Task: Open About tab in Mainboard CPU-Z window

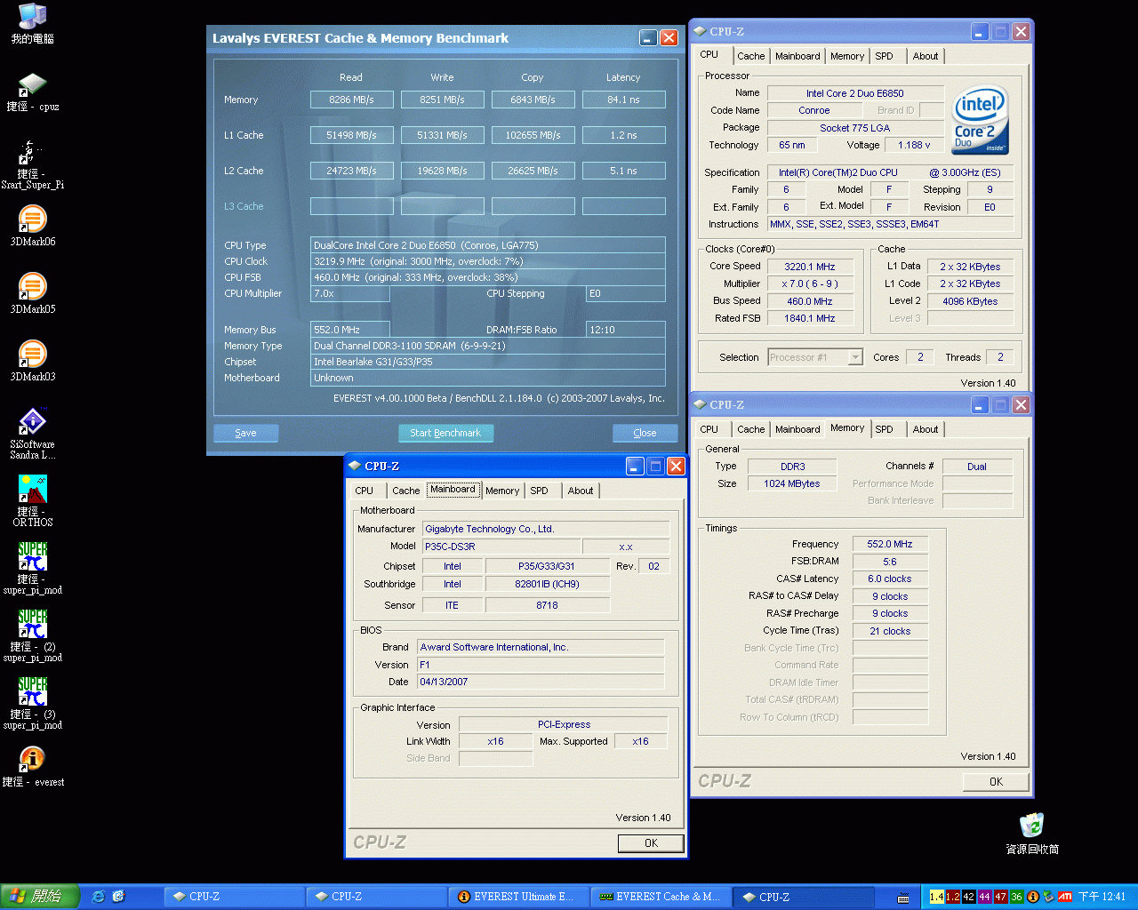Action: 580,491
